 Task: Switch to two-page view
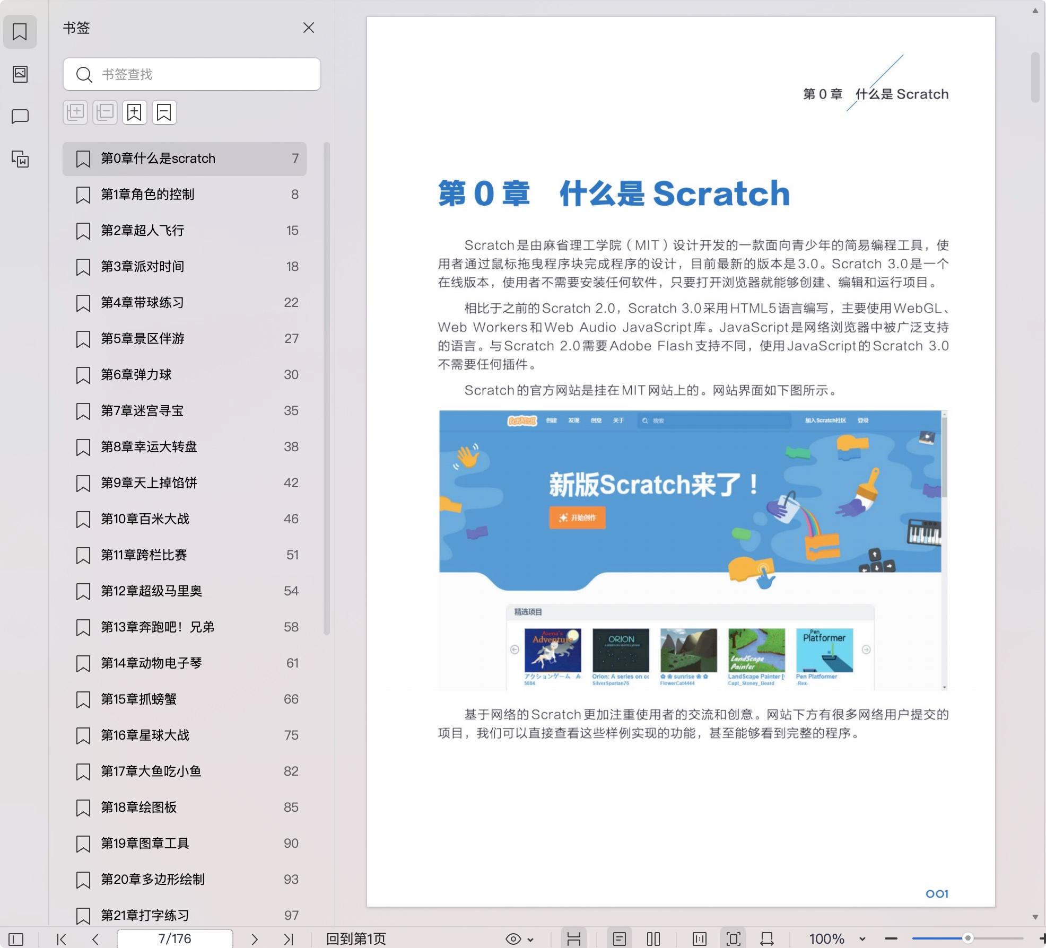click(653, 939)
